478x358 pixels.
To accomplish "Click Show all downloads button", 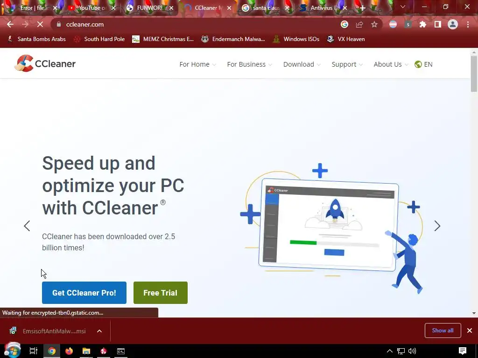I will (443, 330).
